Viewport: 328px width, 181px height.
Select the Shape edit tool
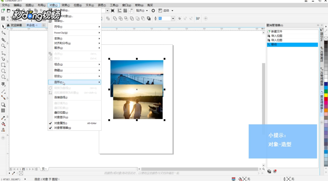3,33
